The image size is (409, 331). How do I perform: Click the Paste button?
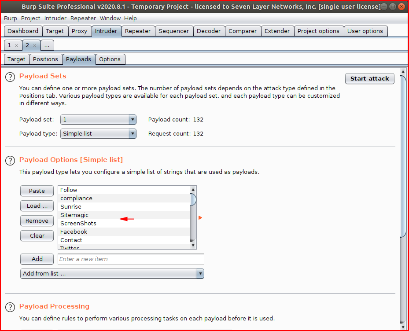point(37,191)
